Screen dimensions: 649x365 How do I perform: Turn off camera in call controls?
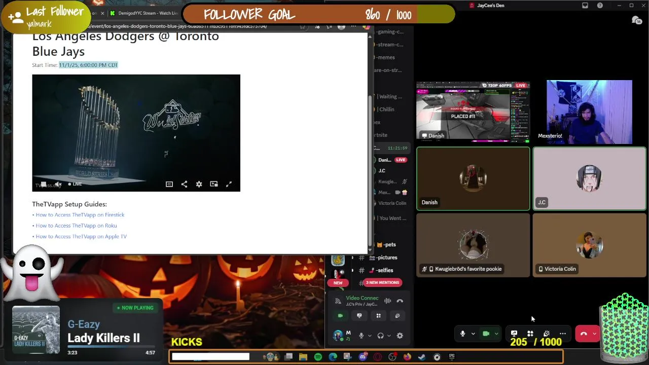pyautogui.click(x=486, y=334)
